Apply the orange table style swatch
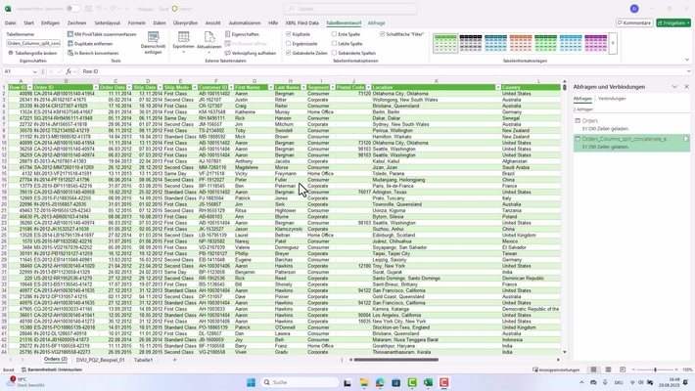The image size is (695, 391). (521, 43)
